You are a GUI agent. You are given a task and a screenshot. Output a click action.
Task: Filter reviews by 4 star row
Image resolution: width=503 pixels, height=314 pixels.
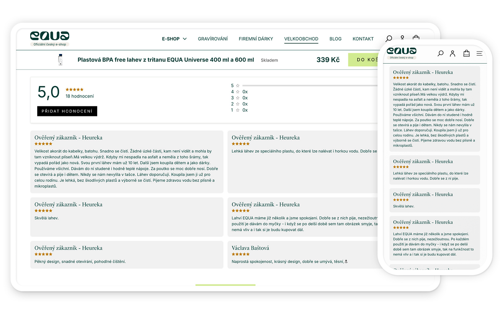coord(239,92)
